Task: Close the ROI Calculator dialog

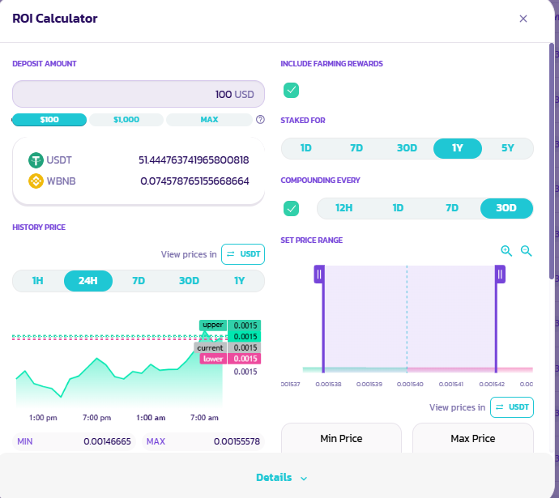Action: click(523, 19)
